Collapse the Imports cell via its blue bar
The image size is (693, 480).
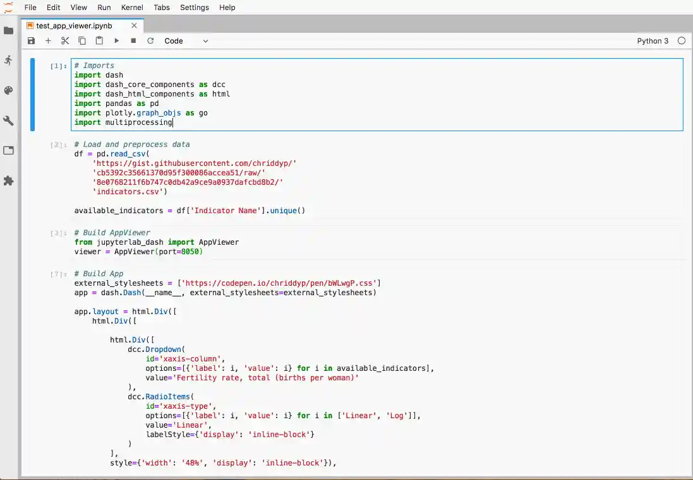(x=32, y=93)
